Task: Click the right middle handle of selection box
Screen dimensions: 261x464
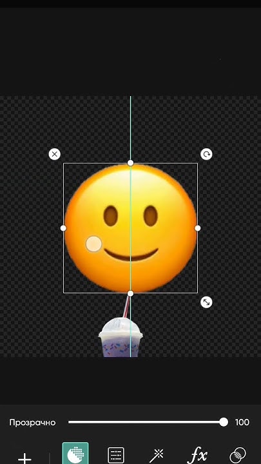Action: (x=198, y=228)
